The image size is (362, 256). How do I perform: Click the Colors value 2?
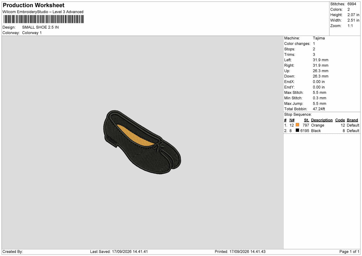[349, 9]
